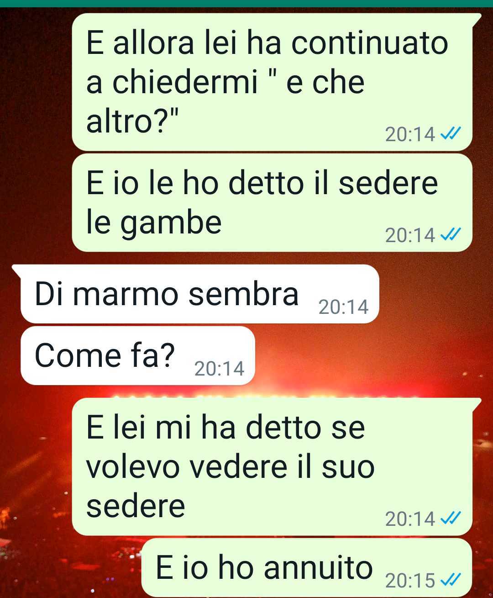493x598 pixels.
Task: Tap the received message 'Di marmo sembra'
Action: pyautogui.click(x=200, y=294)
